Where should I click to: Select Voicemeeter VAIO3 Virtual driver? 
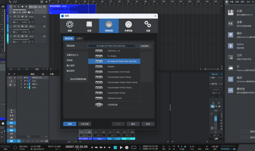(114, 88)
